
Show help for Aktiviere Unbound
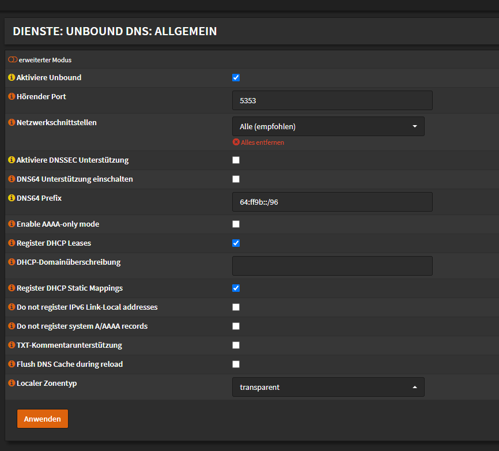point(12,77)
